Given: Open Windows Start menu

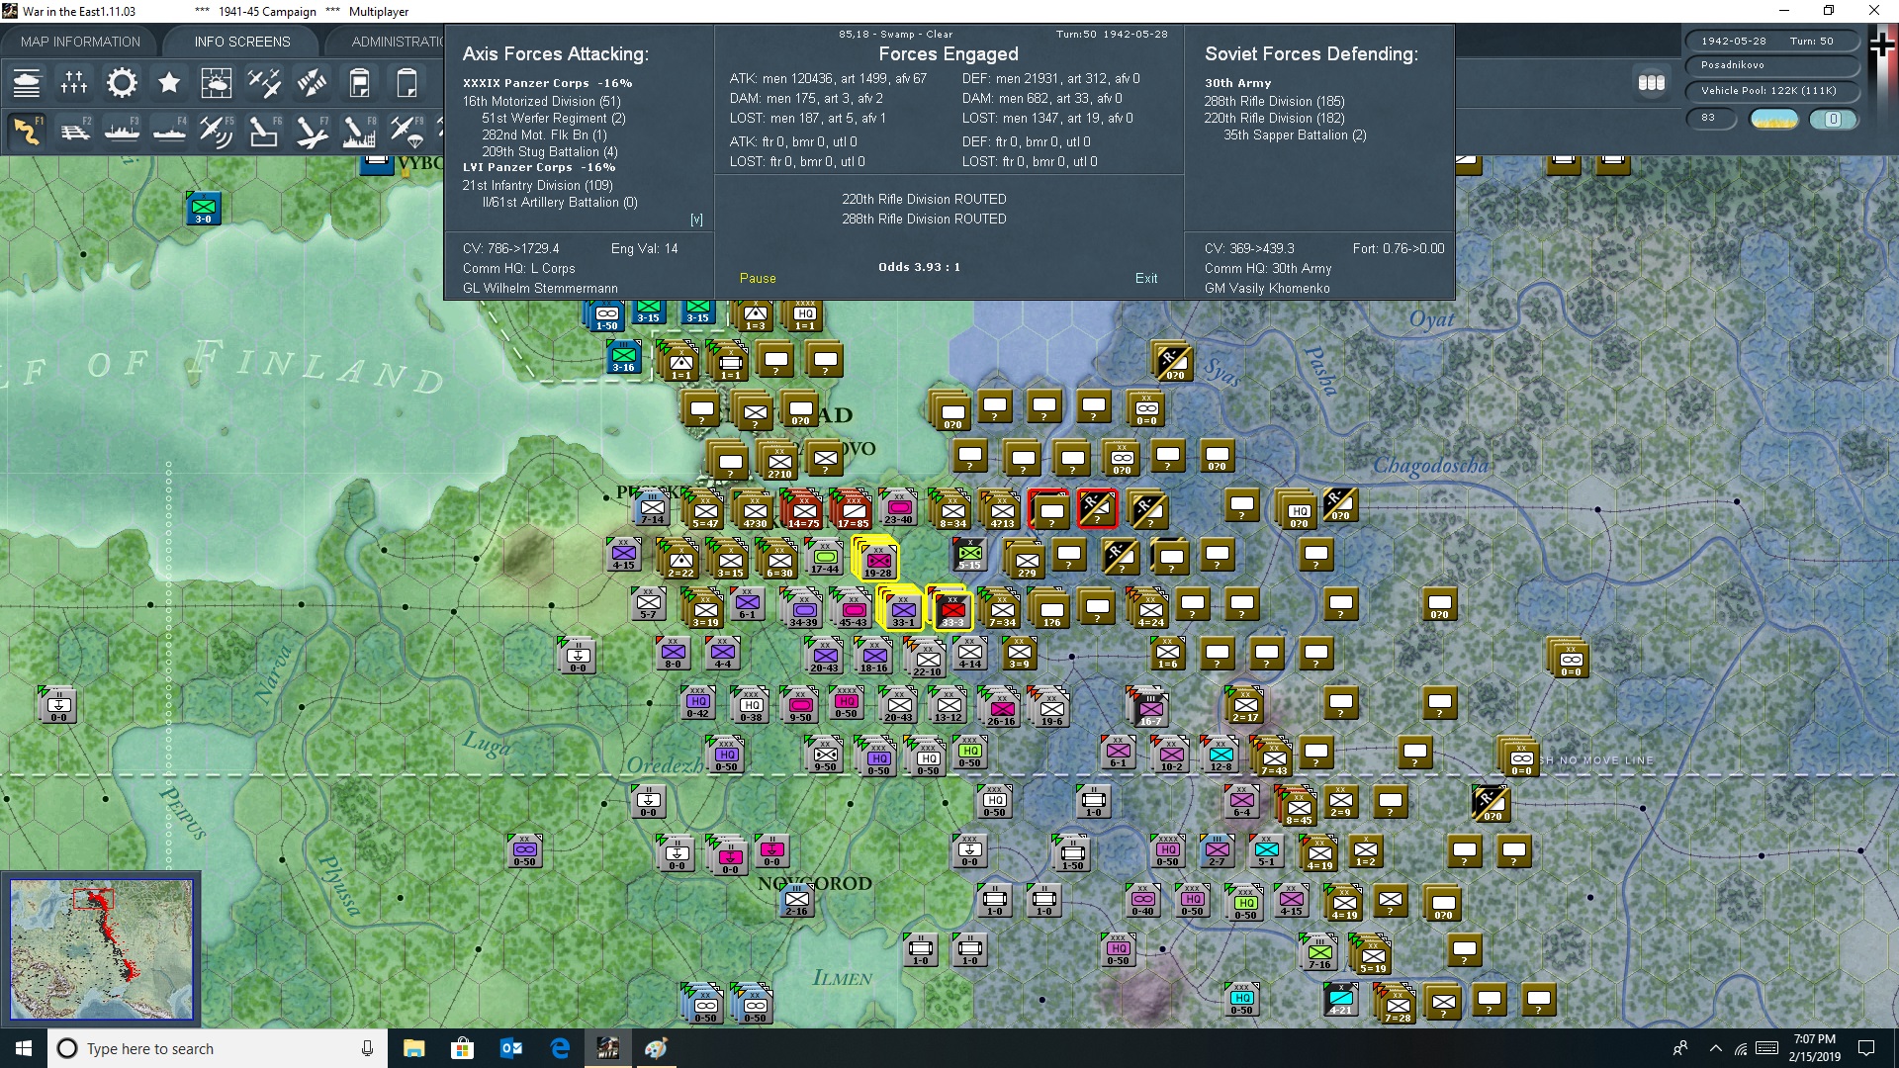Looking at the screenshot, I should (24, 1048).
